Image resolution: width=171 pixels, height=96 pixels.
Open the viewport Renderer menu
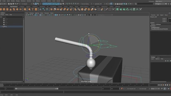click(47, 13)
